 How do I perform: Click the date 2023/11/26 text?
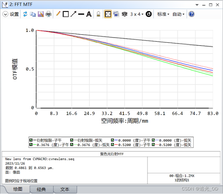point(15,164)
